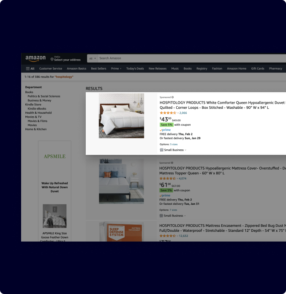This screenshot has width=286, height=294.
Task: Filter by Health & Household
Action: 38,113
